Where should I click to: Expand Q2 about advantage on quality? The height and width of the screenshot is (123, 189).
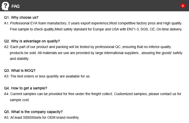[32, 41]
